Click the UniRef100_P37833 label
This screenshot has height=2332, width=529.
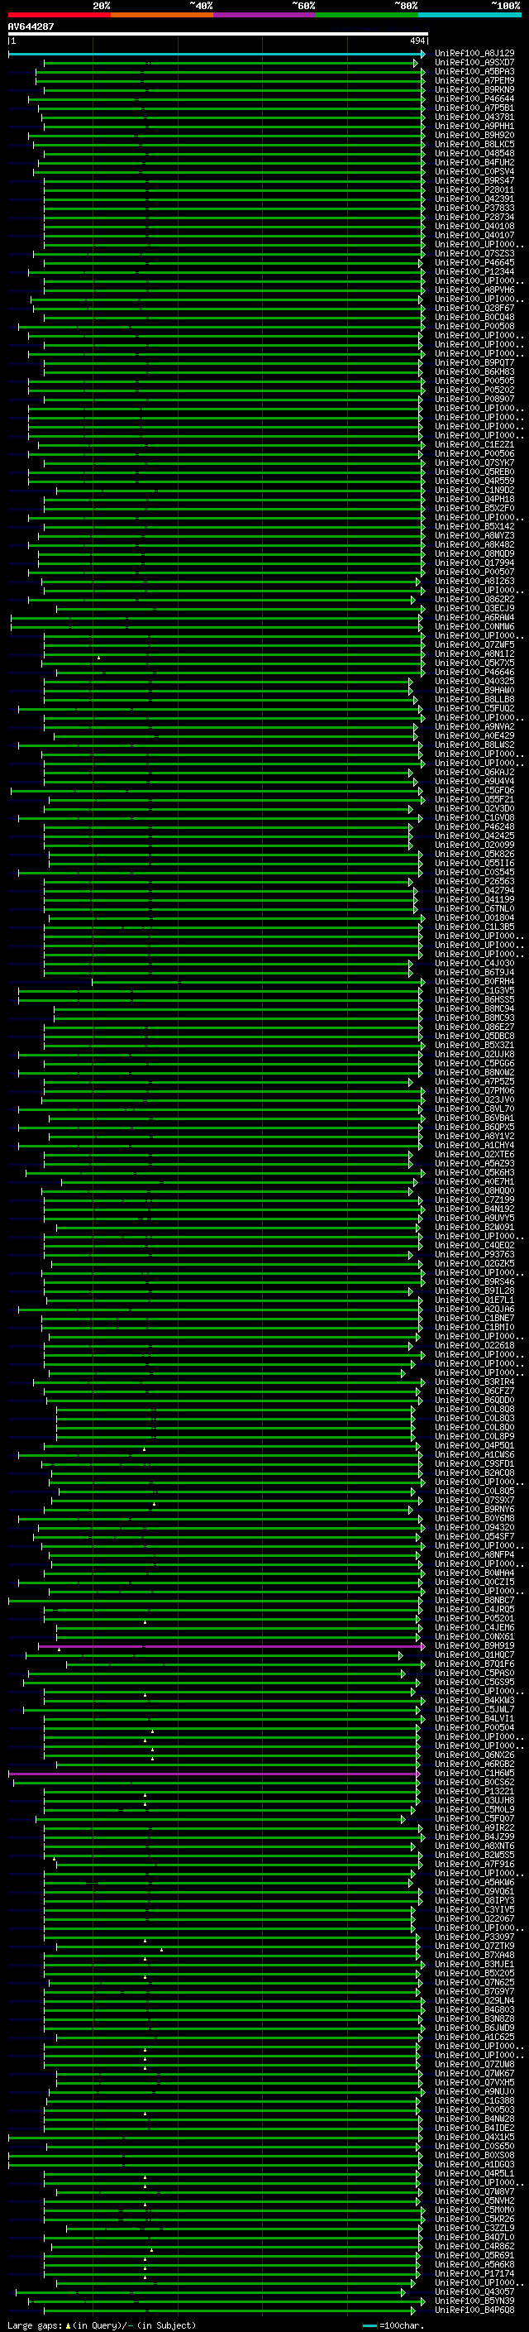pyautogui.click(x=474, y=208)
